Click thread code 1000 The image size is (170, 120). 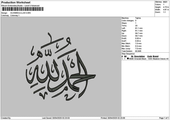coord(150,59)
